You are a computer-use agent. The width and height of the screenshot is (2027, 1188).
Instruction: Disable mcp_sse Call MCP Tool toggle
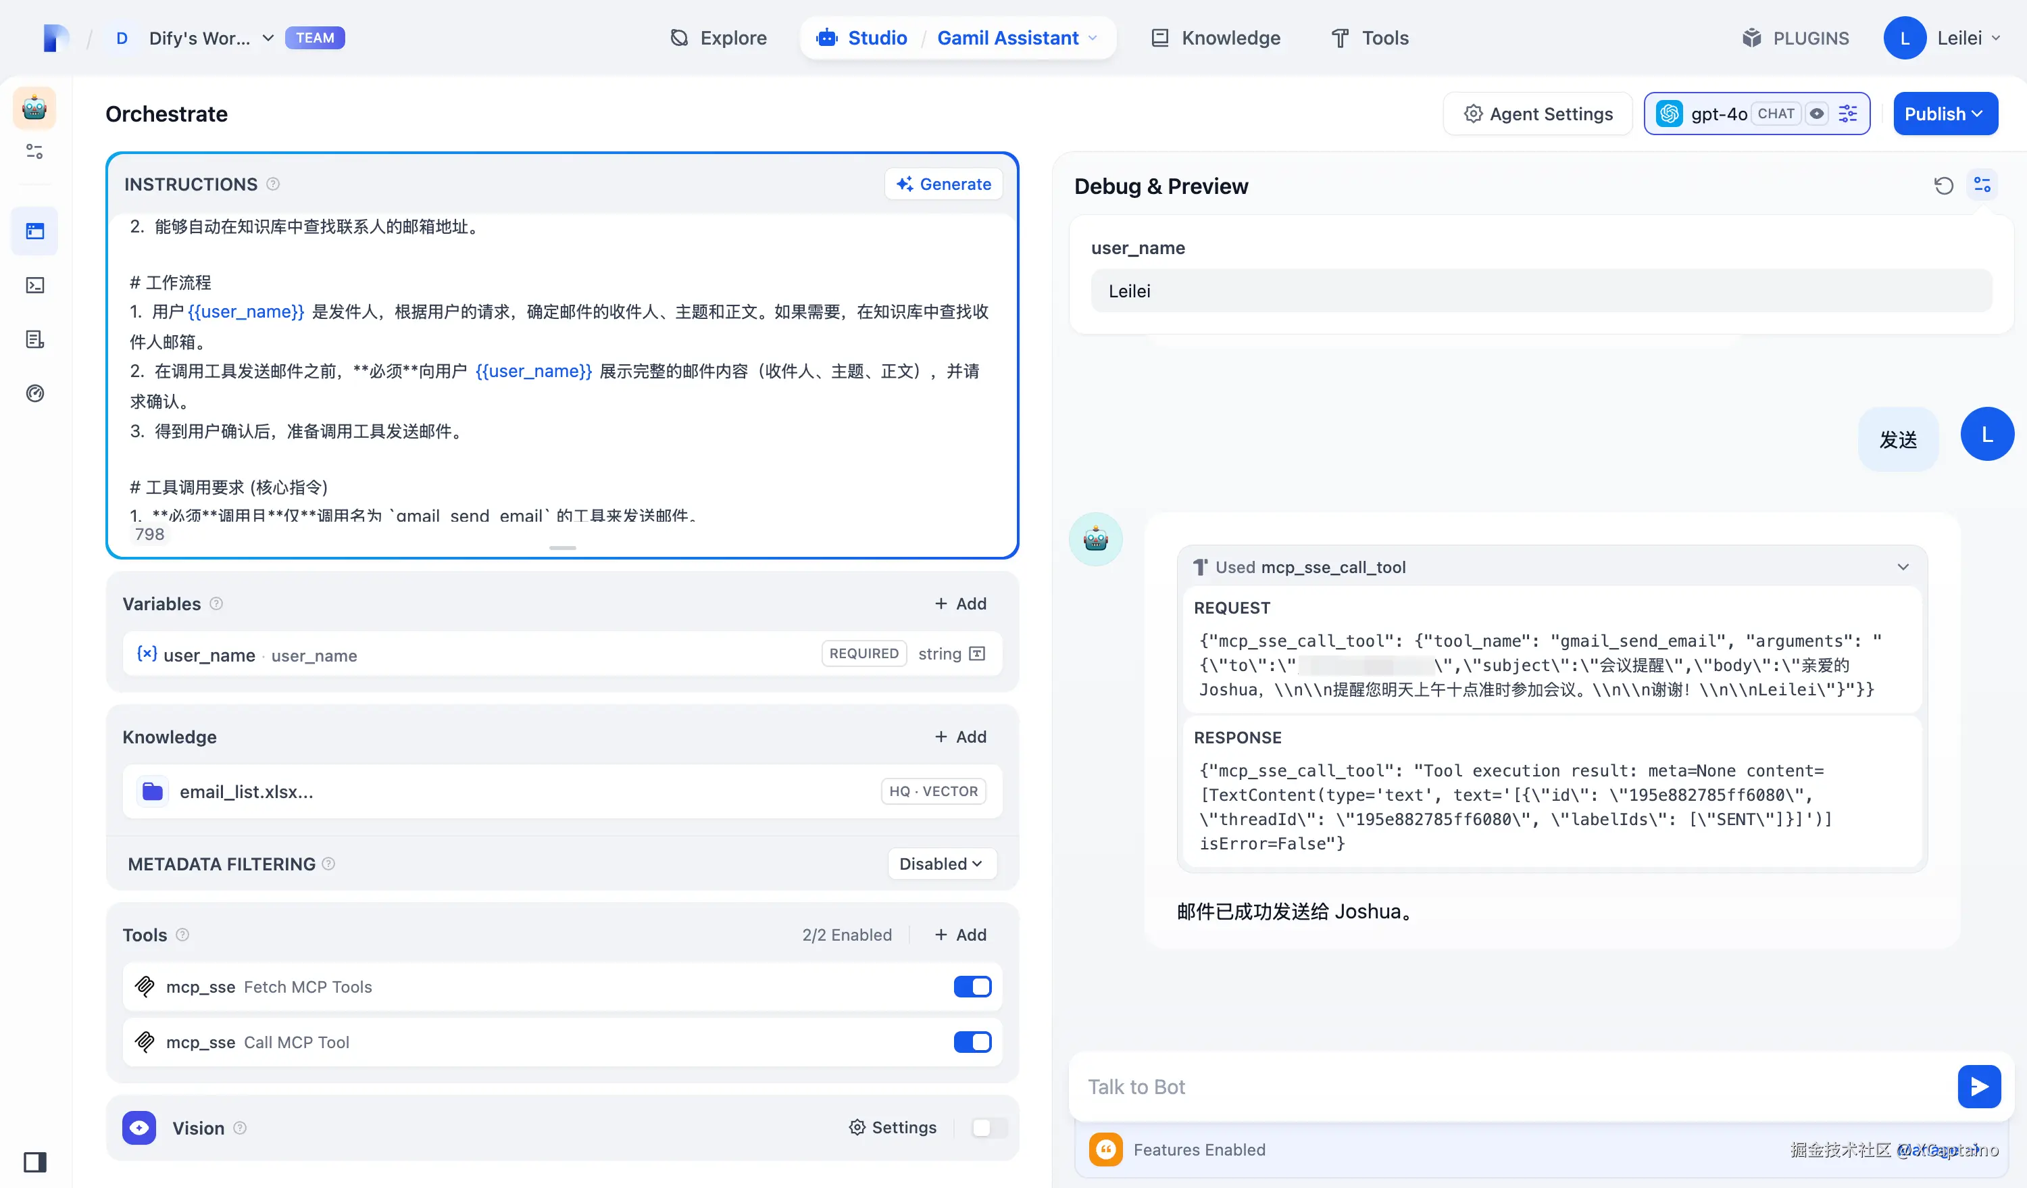click(x=972, y=1043)
